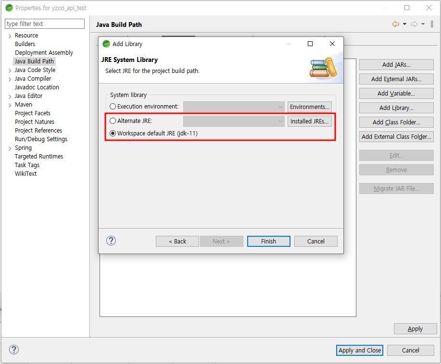Expand the Java Code Style node
This screenshot has width=441, height=364.
(x=10, y=71)
